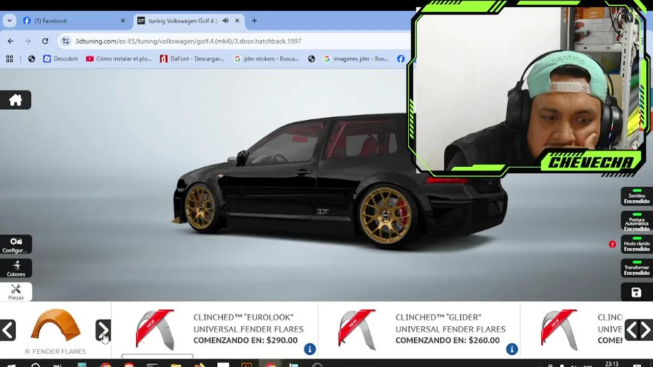The height and width of the screenshot is (367, 653).
Task: Open the jdm stickers - Busca... bookmark
Action: click(x=266, y=59)
